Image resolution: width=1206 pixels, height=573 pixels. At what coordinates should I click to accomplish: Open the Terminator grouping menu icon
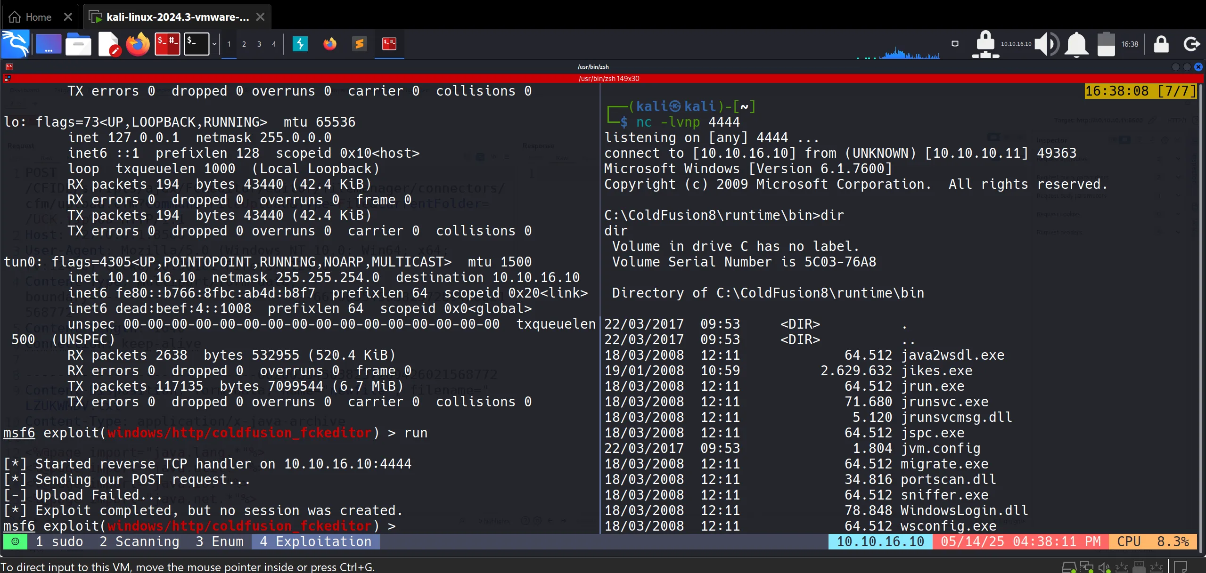[x=7, y=79]
